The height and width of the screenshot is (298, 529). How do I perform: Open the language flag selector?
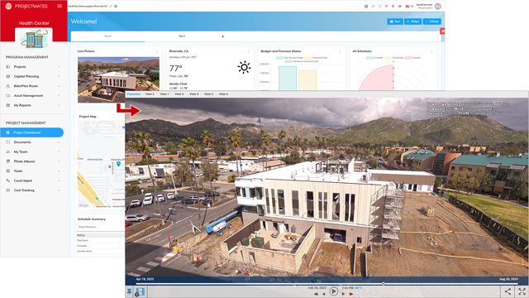pos(407,6)
